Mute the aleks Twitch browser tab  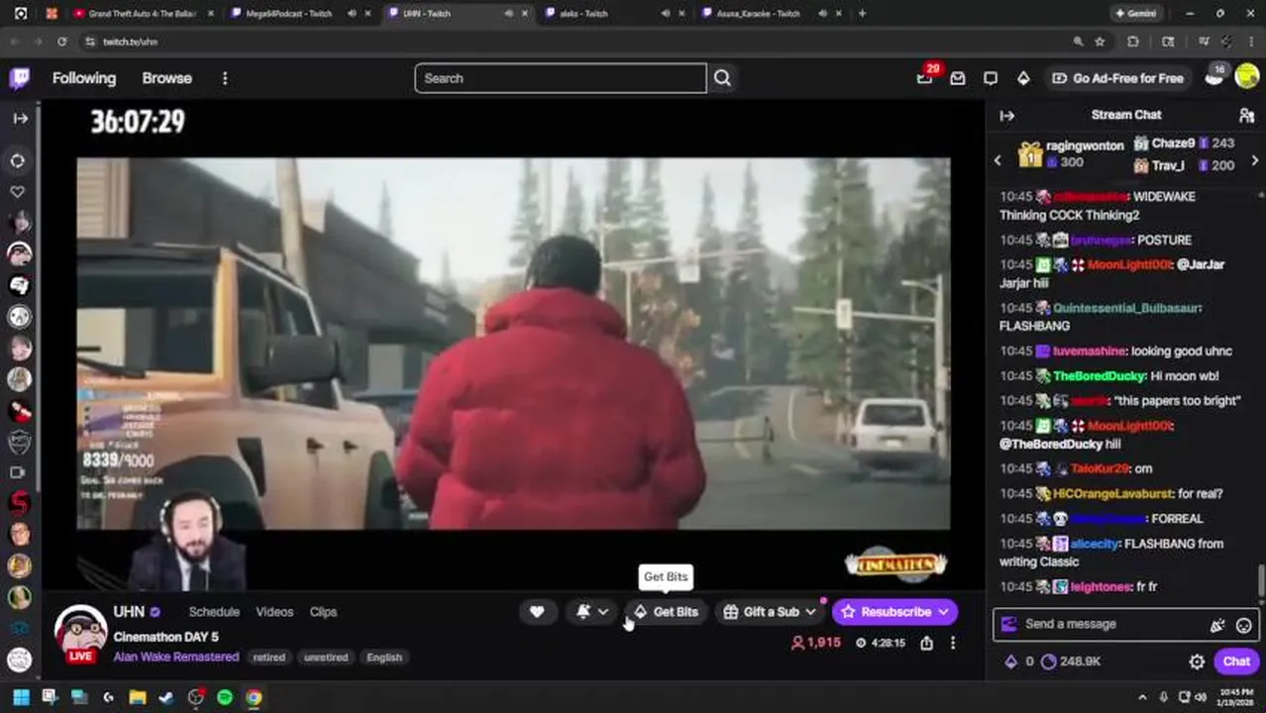point(666,14)
